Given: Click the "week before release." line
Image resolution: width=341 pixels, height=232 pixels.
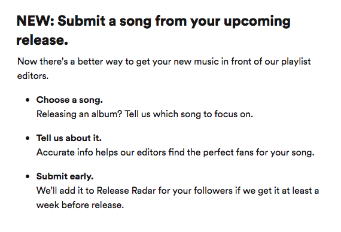Looking at the screenshot, I should 80,205.
